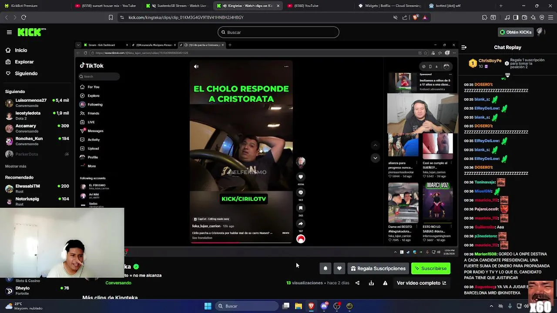Screen dimensions: 557x313
Task: Toggle the browser sidebar panel icon
Action: pos(516,17)
